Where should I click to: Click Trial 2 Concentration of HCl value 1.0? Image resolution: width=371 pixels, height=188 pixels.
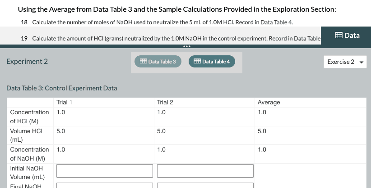pos(162,112)
